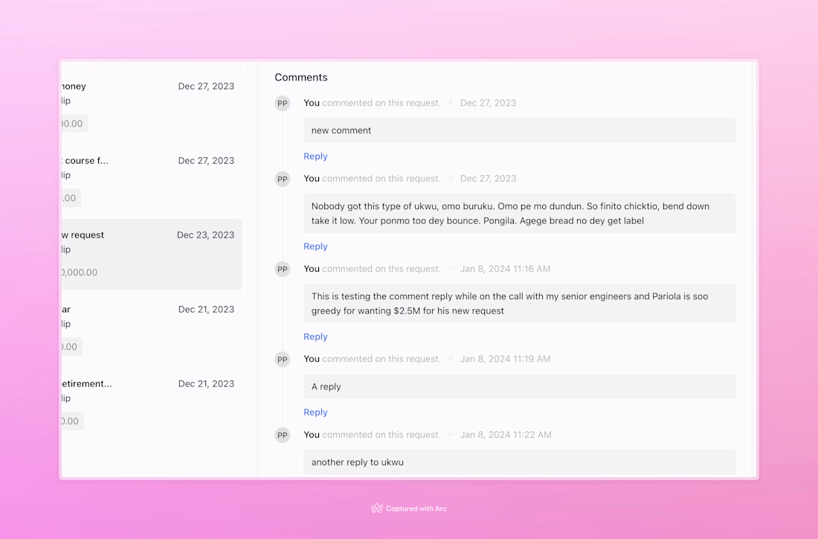Screen dimensions: 818x539
Task: Click the "new comment" message text
Action: click(341, 130)
